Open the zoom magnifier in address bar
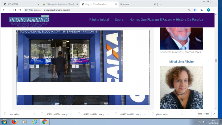 pos(189,10)
